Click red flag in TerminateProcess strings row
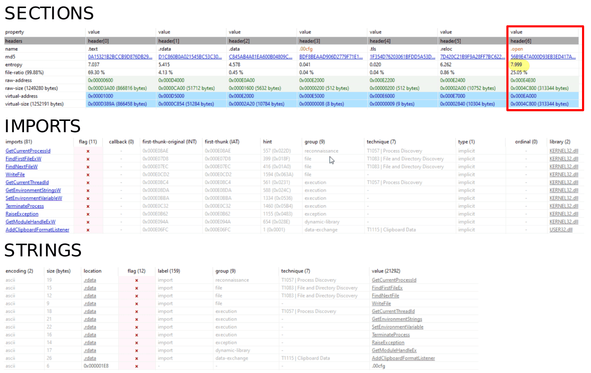The width and height of the screenshot is (591, 373). coord(137,335)
